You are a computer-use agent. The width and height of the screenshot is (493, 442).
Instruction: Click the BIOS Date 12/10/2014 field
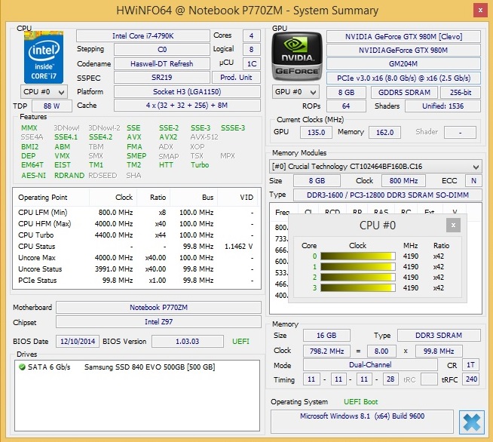[x=78, y=342]
